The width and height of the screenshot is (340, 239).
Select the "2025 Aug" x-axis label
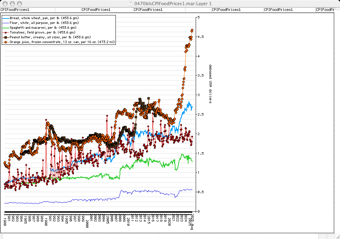193,221
